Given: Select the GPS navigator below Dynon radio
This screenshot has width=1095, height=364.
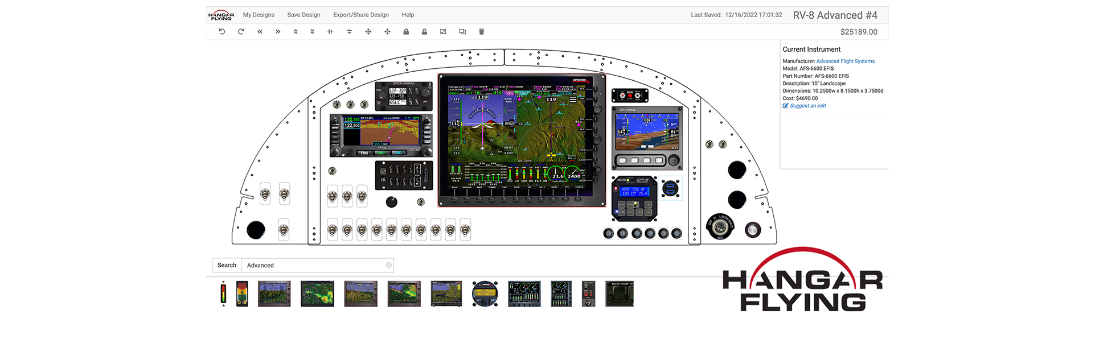Looking at the screenshot, I should 381,135.
